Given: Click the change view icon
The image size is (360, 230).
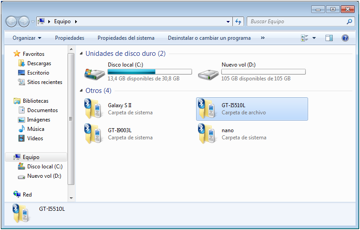Looking at the screenshot, I should (x=304, y=38).
